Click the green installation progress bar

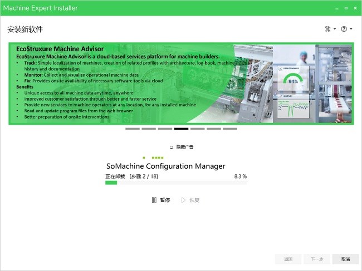click(176, 183)
